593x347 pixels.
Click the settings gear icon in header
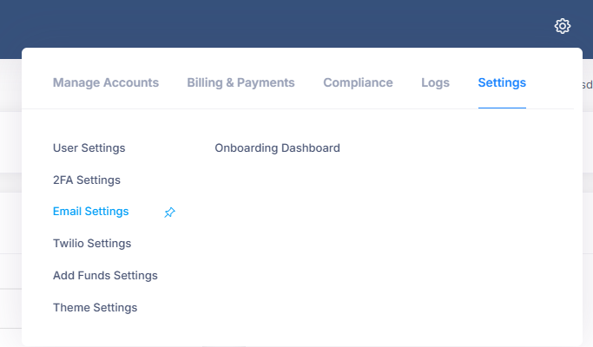coord(563,26)
